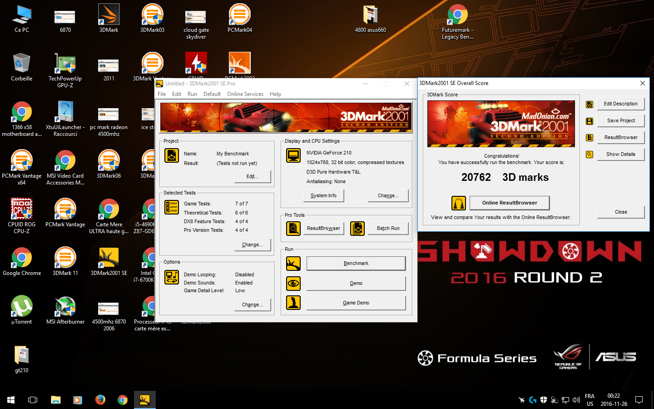Open the TechPowerUp GPU-Z desktop icon
Screen dimensions: 654x409
(x=65, y=70)
